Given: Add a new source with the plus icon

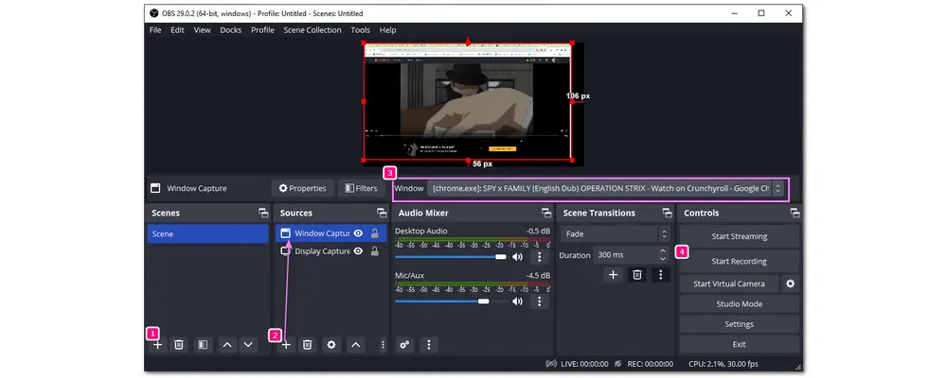Looking at the screenshot, I should 286,345.
